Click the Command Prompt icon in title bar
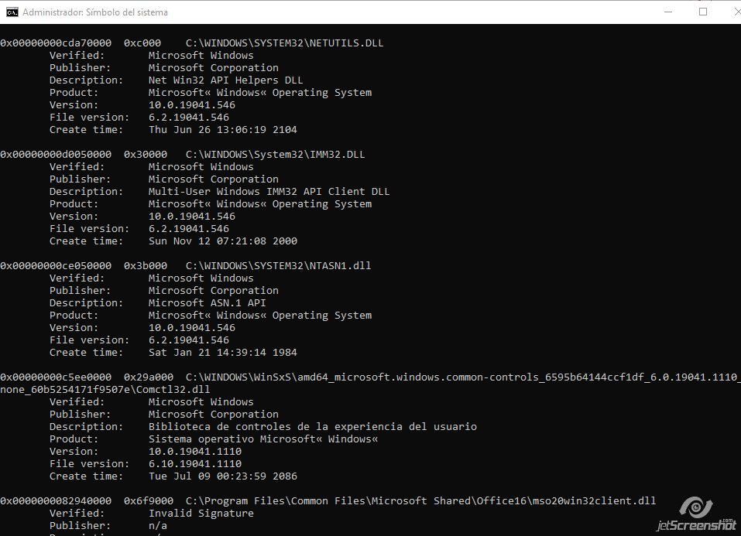 [12, 12]
